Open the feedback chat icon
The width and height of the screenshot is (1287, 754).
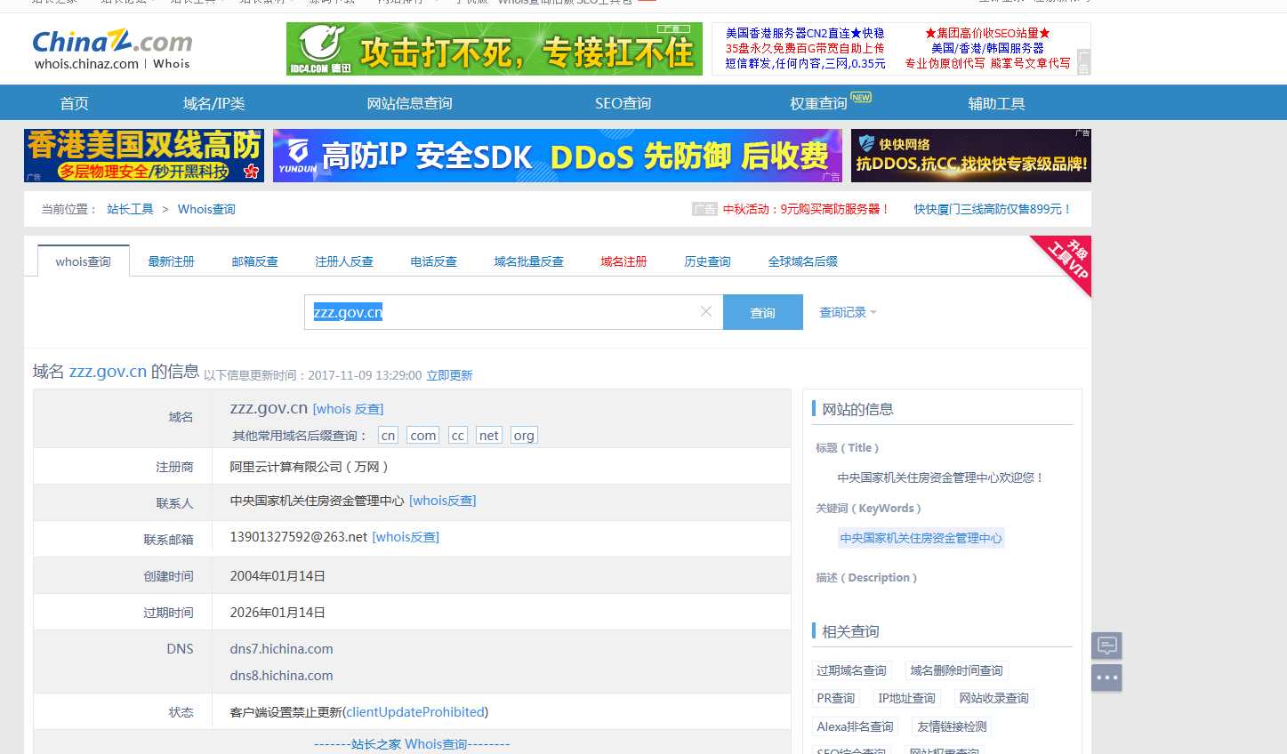click(x=1106, y=645)
